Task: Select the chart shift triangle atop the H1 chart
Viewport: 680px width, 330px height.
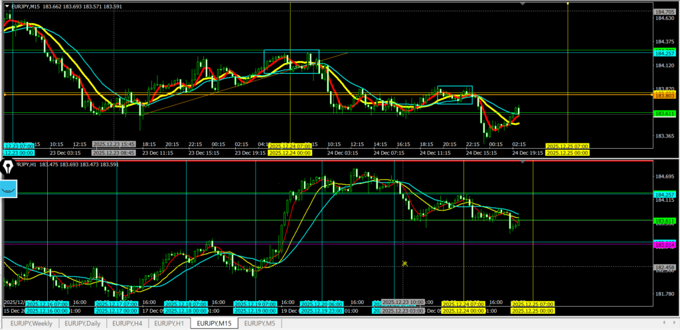Action: pos(524,161)
